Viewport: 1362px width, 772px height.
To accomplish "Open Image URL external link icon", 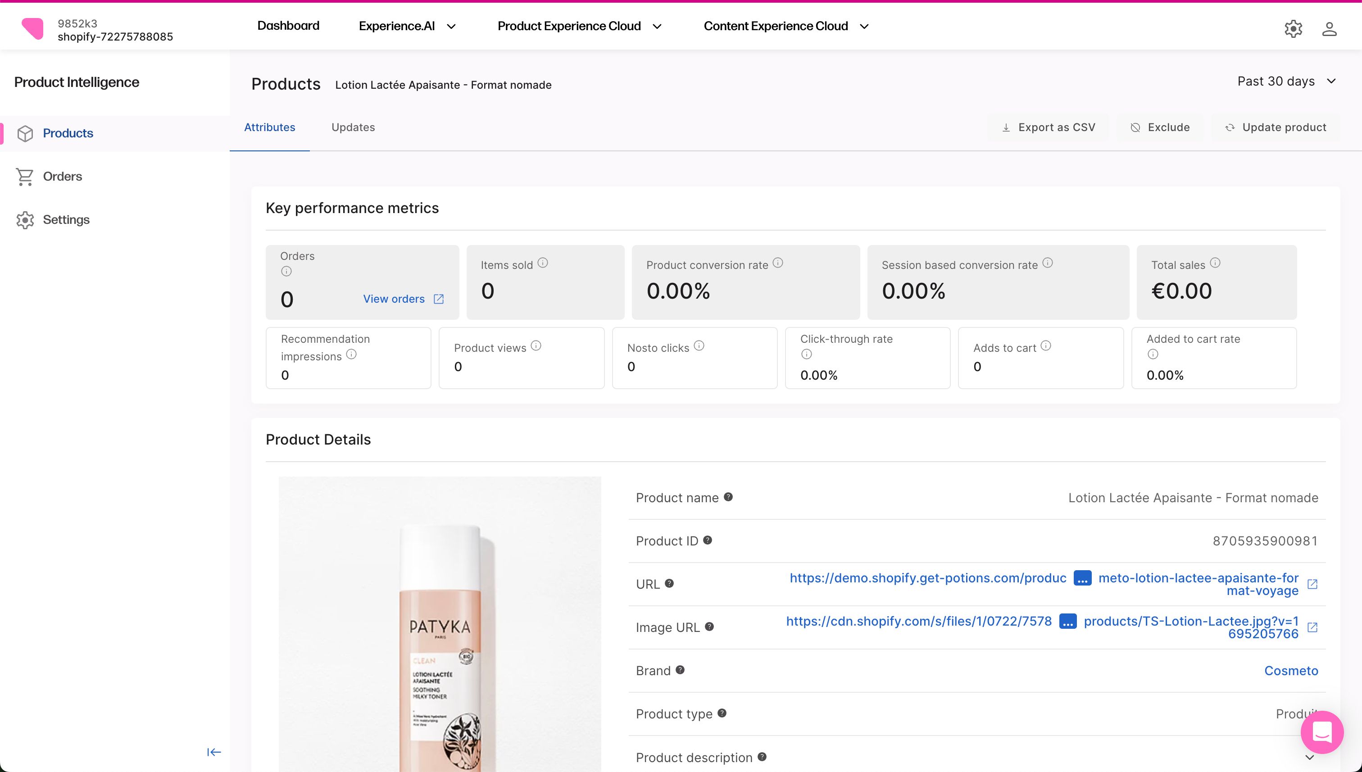I will click(1312, 627).
